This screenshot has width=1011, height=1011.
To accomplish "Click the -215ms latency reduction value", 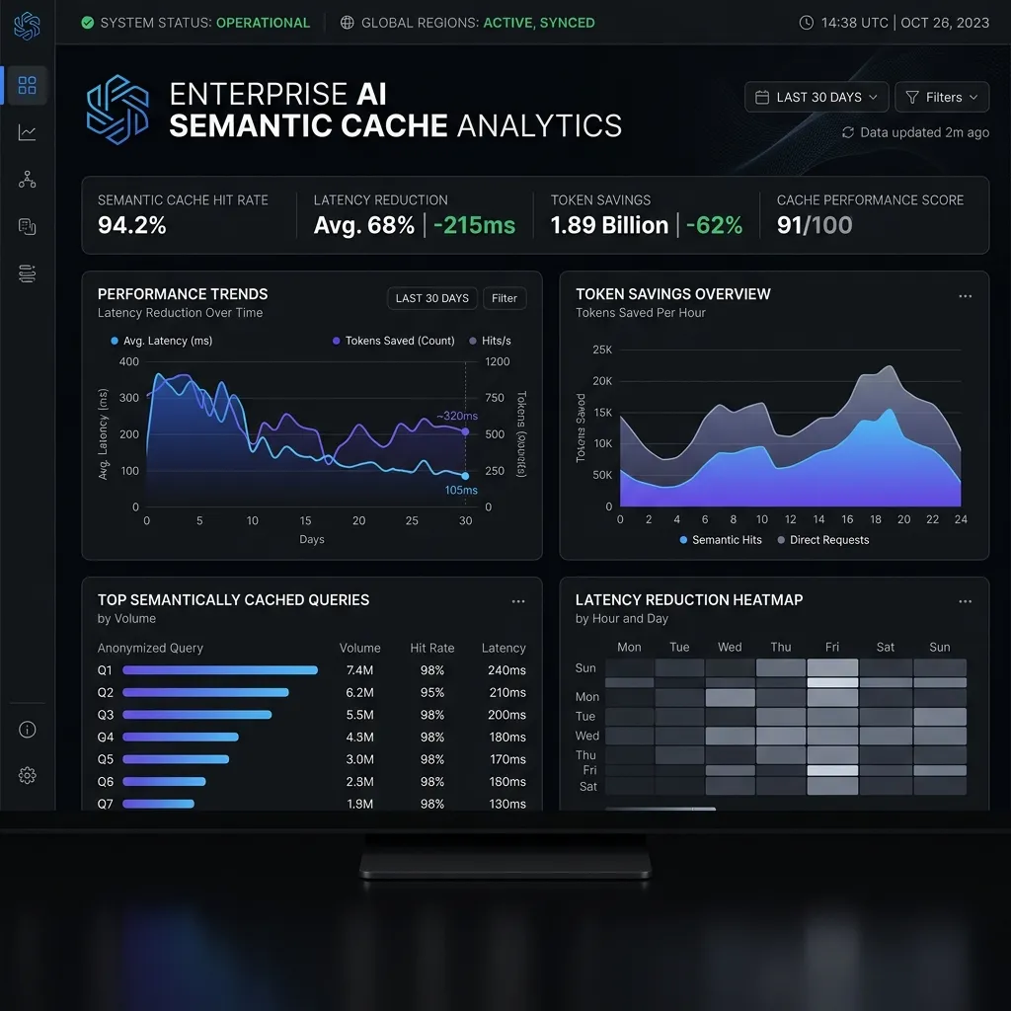I will (x=475, y=225).
